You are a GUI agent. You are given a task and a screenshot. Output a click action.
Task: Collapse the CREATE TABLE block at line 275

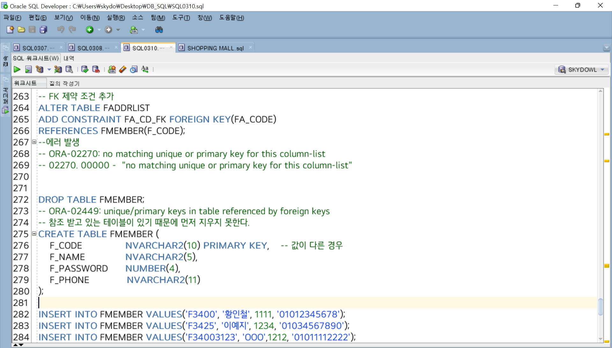click(34, 234)
